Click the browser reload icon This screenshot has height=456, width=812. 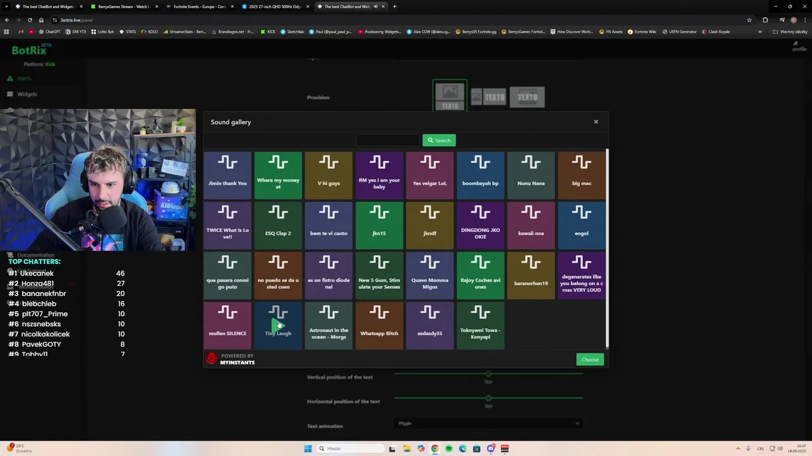(x=30, y=20)
